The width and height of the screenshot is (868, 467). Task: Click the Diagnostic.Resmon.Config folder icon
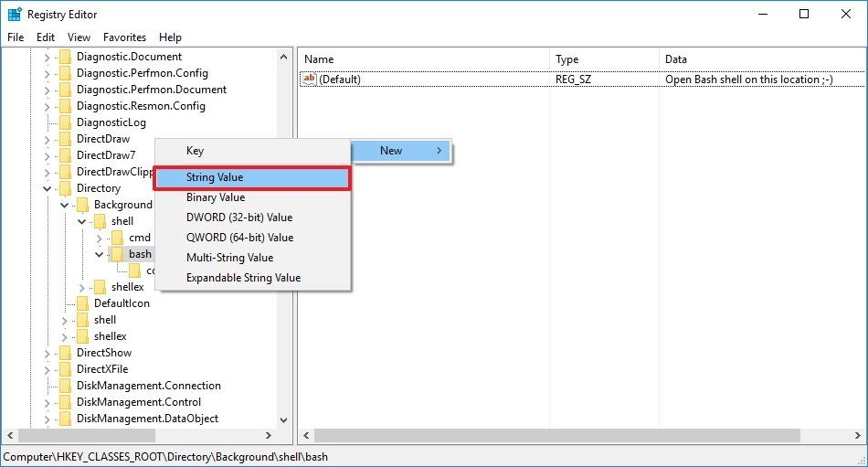pyautogui.click(x=65, y=106)
